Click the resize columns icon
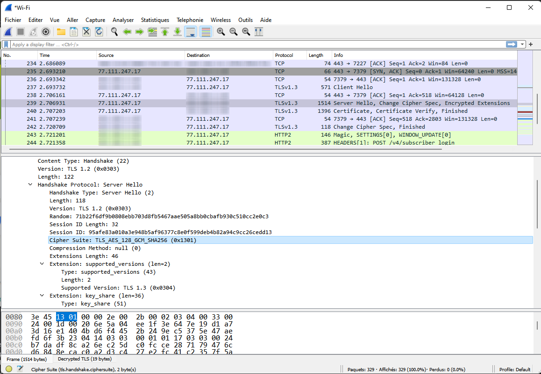 click(259, 32)
